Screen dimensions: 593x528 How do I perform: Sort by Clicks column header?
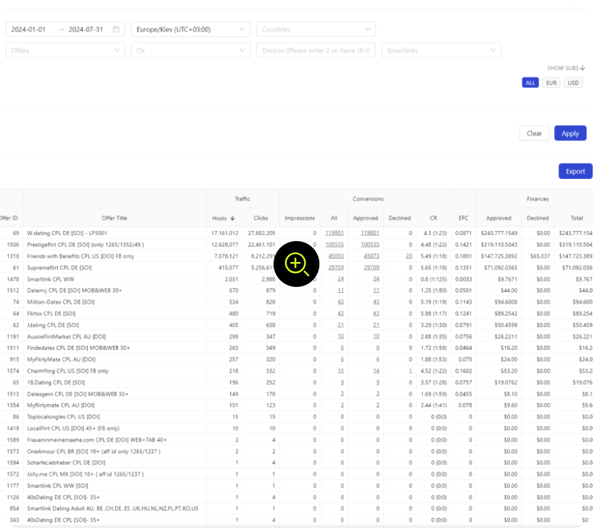(261, 218)
